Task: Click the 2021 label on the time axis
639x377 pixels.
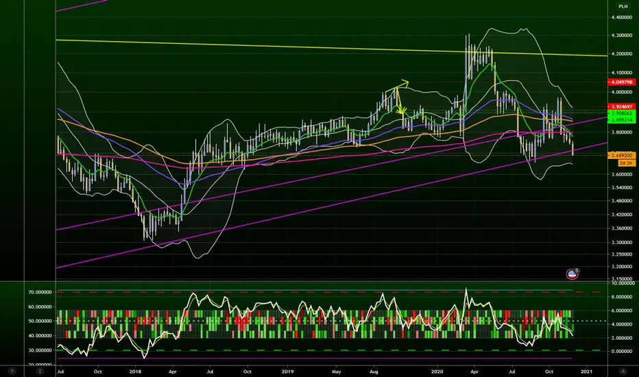Action: 586,372
